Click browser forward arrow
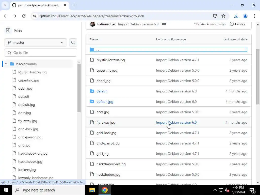The height and width of the screenshot is (195, 260). (x=15, y=16)
